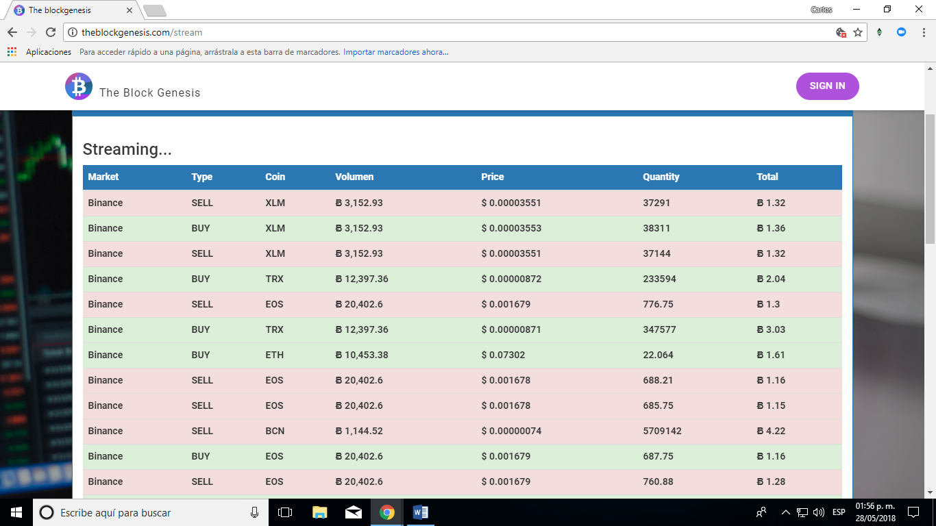Select the BCN coin cell
The height and width of the screenshot is (526, 936).
[x=275, y=431]
